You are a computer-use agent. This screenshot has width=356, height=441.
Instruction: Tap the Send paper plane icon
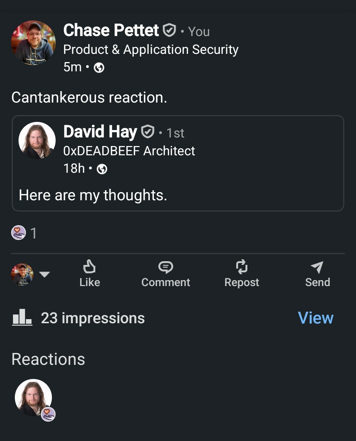(x=317, y=267)
